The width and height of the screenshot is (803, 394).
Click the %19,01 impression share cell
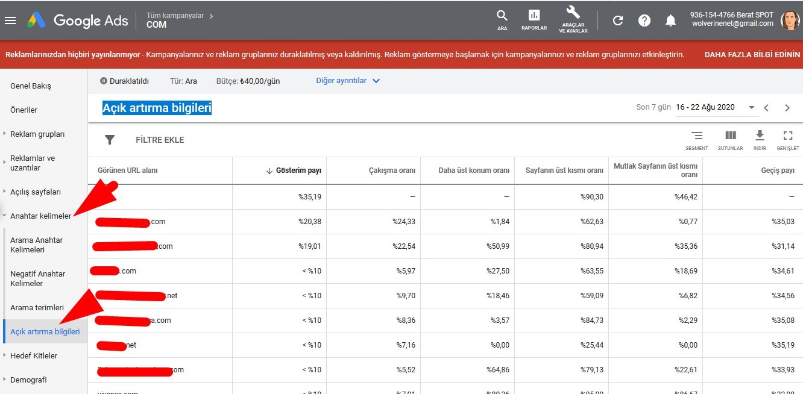coord(310,246)
